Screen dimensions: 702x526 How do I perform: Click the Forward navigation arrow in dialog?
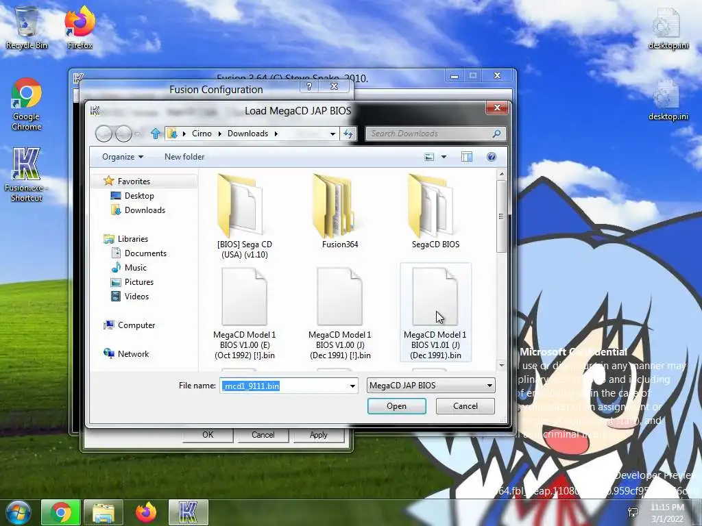coord(123,134)
